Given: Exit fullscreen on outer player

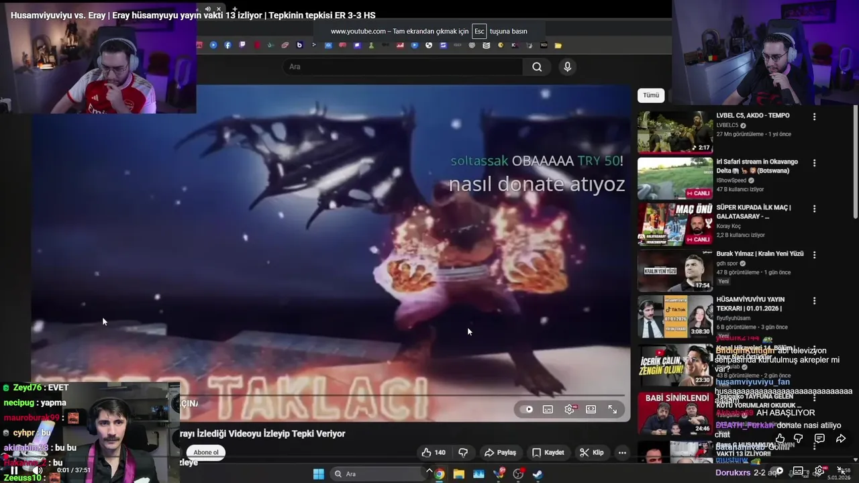Looking at the screenshot, I should [841, 471].
